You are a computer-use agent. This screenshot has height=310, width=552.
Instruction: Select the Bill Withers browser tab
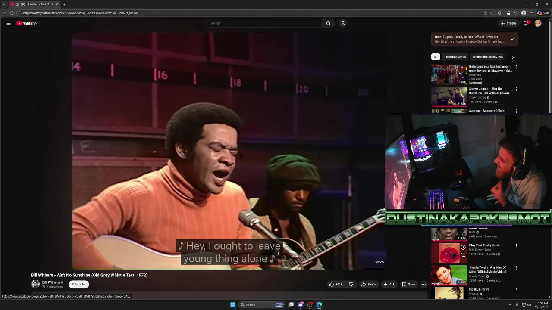[x=34, y=4]
